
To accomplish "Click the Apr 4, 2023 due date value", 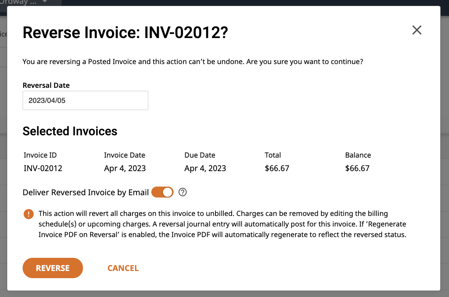I will tap(205, 168).
